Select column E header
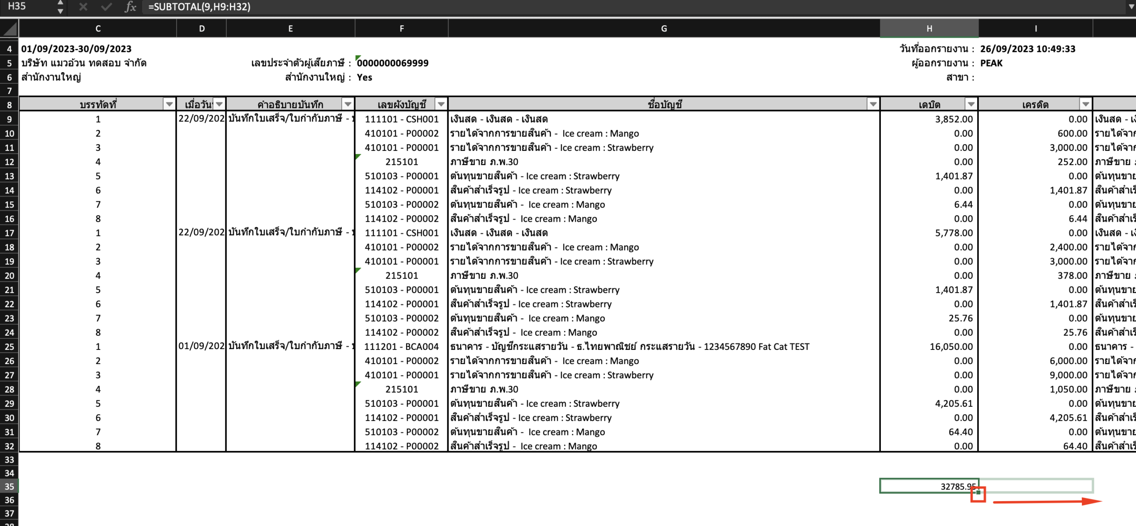 (x=291, y=29)
